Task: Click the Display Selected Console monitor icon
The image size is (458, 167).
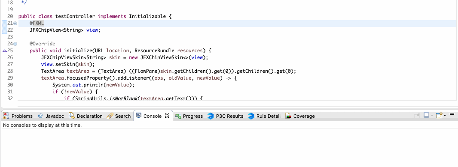Action: [427, 116]
